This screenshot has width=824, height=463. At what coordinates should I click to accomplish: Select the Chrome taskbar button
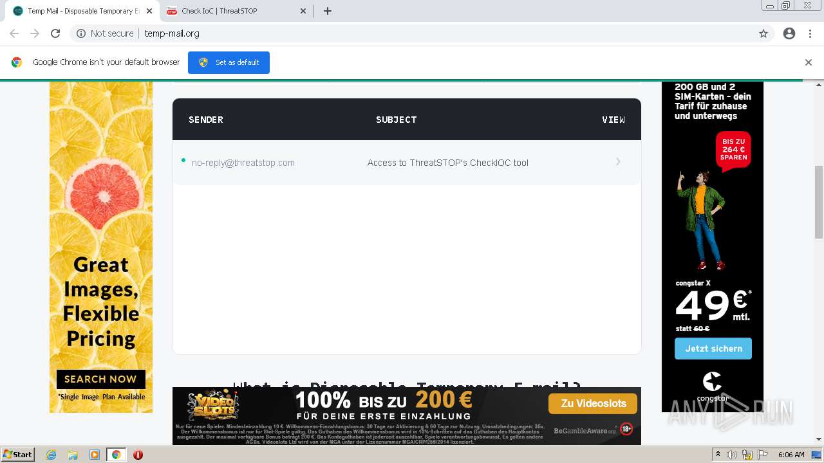[117, 455]
